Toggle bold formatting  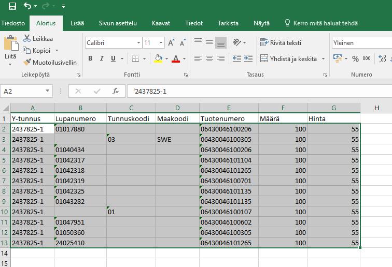point(90,58)
